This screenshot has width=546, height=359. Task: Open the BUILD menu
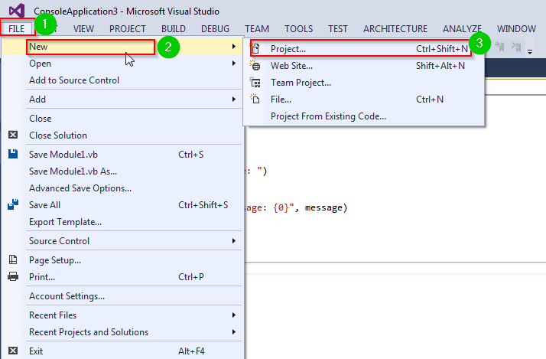(x=174, y=29)
